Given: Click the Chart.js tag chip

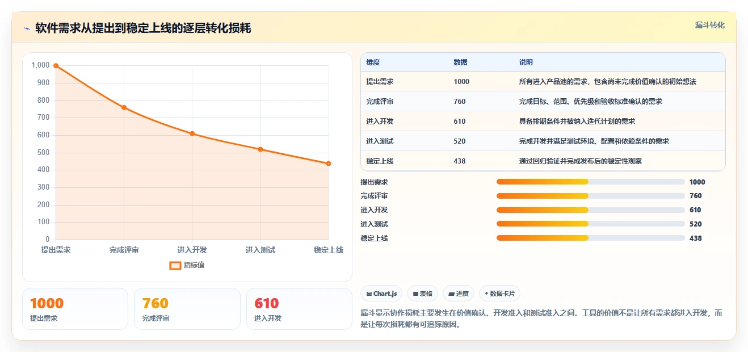Looking at the screenshot, I should tap(381, 294).
